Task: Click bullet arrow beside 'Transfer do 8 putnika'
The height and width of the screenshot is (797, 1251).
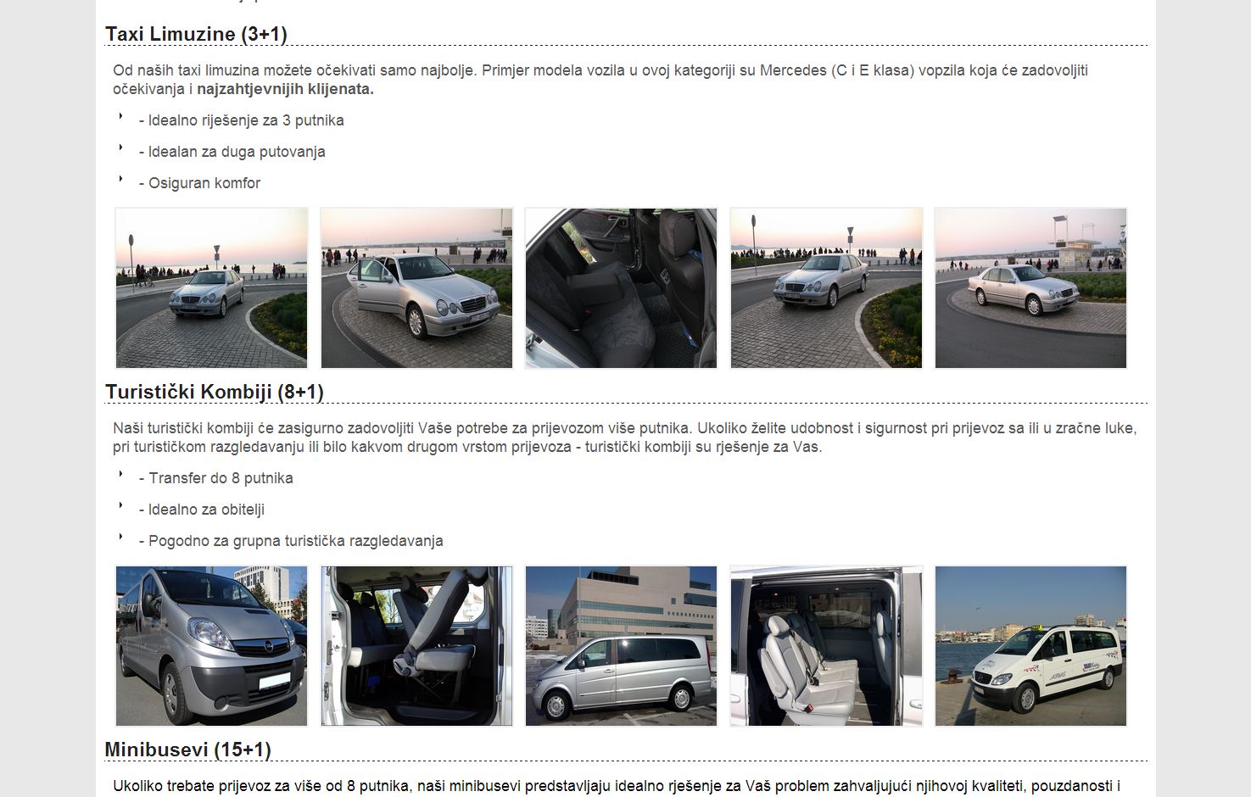Action: [120, 474]
